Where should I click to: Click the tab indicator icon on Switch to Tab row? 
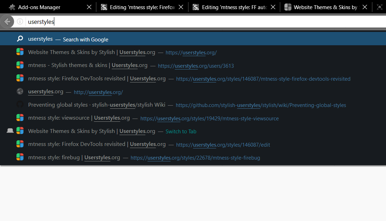(10, 131)
